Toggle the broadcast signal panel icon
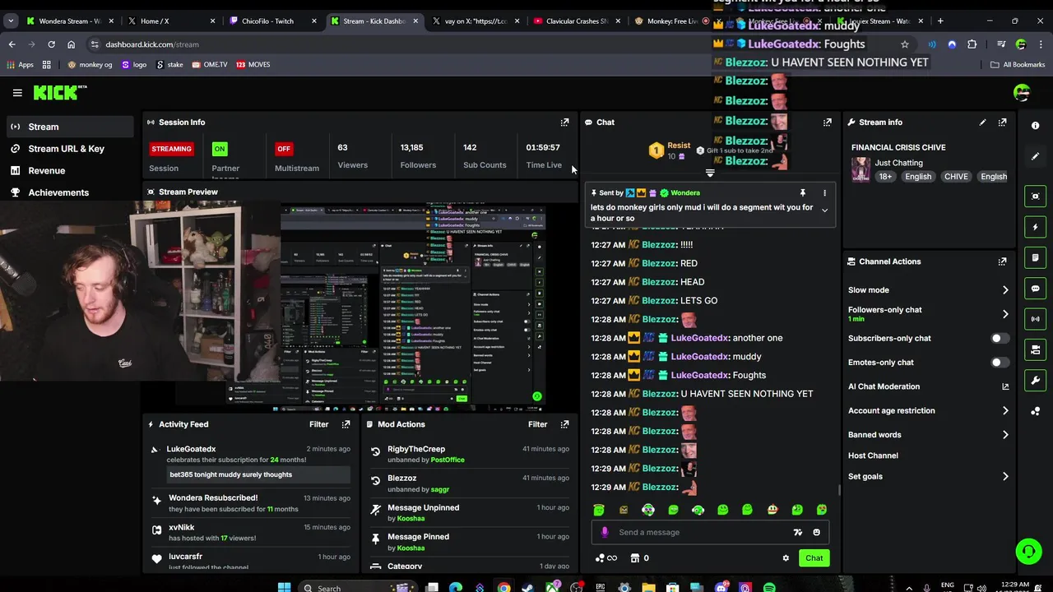The image size is (1053, 592). coord(1036,319)
